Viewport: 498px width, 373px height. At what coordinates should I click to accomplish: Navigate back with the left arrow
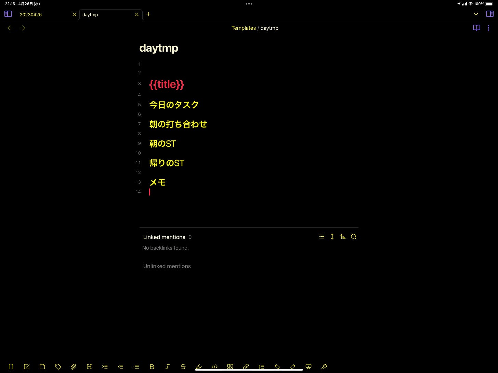pos(10,28)
